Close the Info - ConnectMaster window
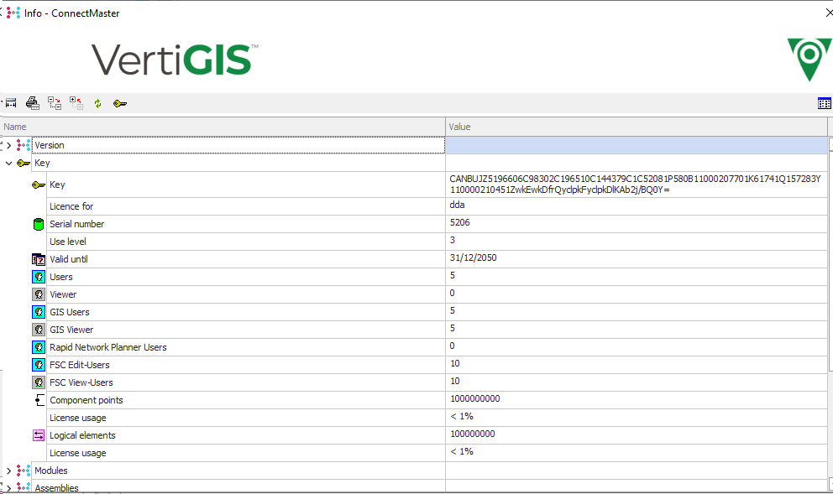Screen dimensions: 833x494 pos(829,13)
